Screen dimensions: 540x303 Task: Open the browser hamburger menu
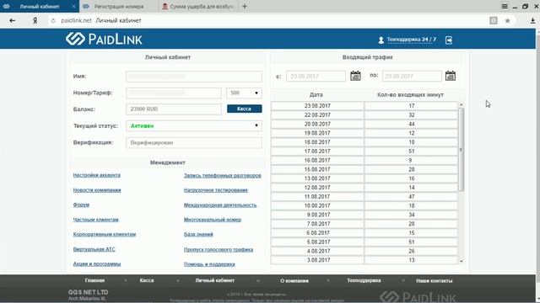[x=505, y=6]
